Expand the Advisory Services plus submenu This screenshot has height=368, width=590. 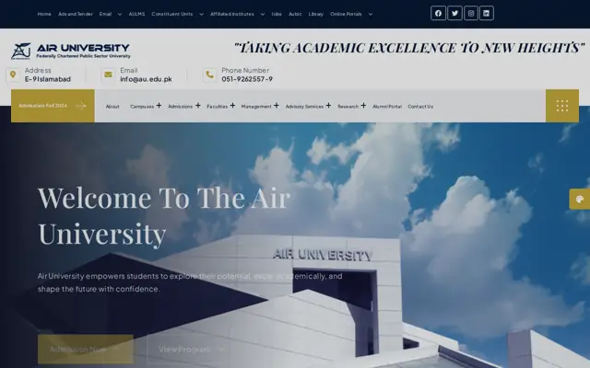pos(328,106)
